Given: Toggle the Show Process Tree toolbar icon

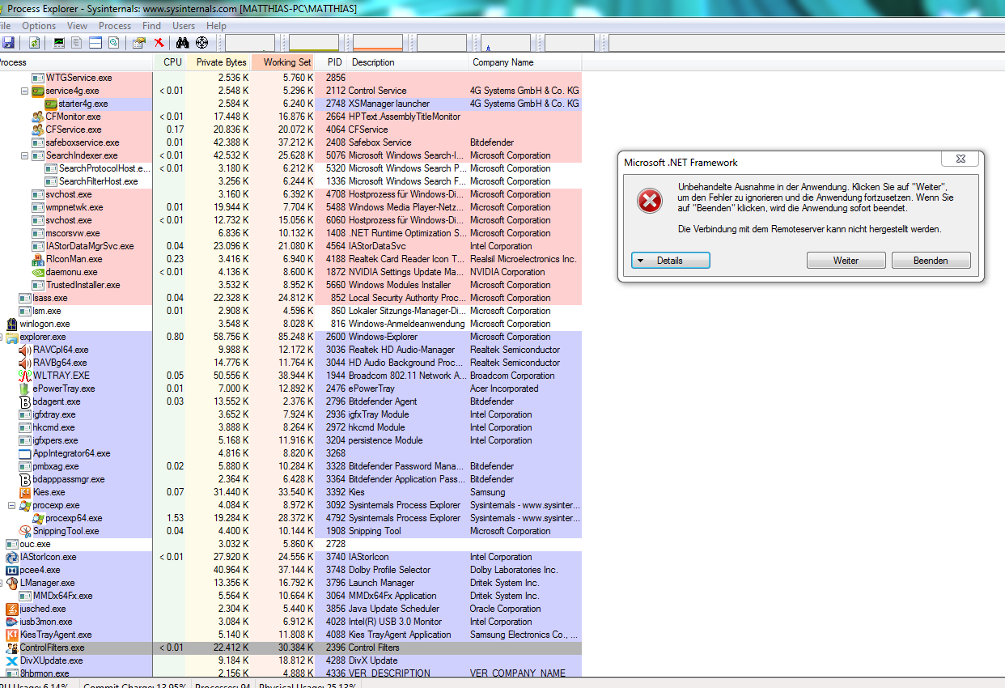Looking at the screenshot, I should point(77,42).
